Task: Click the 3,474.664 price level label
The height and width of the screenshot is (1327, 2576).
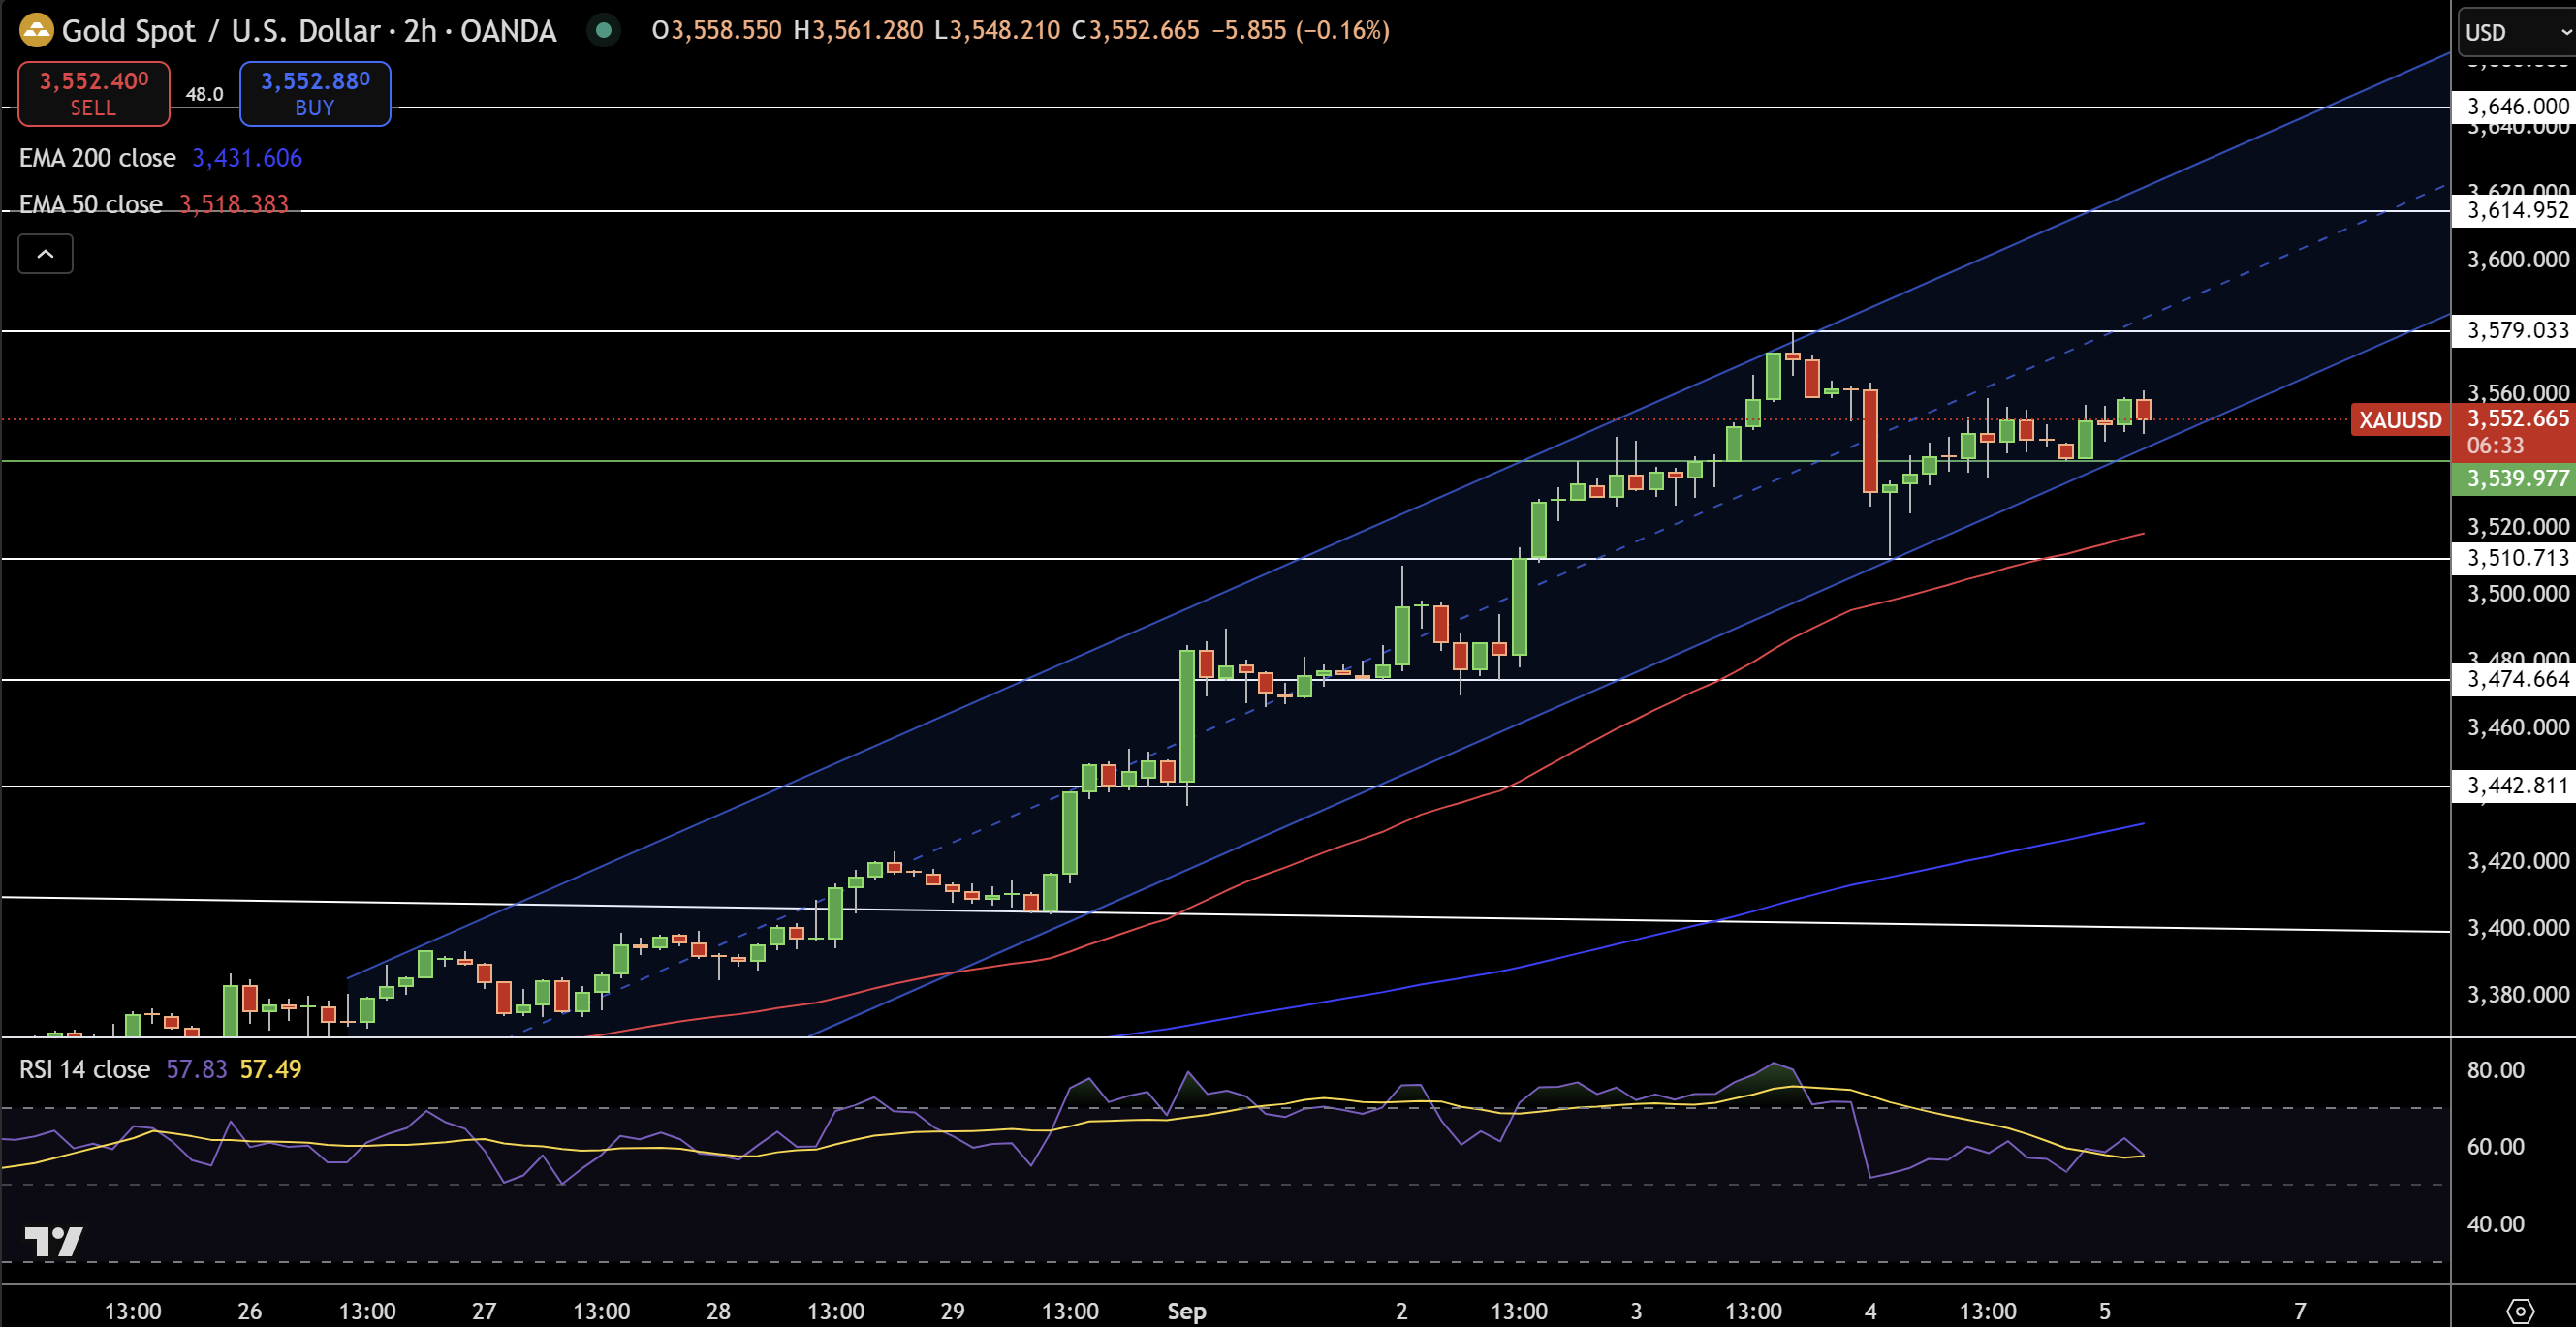Action: (2516, 680)
